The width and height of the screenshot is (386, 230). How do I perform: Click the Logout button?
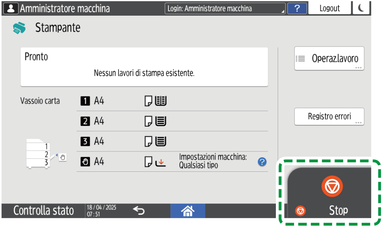329,8
